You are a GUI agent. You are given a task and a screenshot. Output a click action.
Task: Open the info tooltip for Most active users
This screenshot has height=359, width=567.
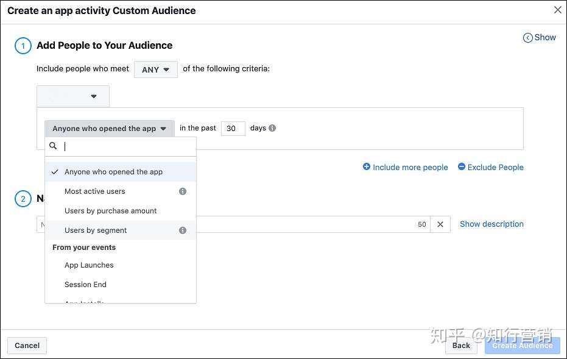(182, 191)
